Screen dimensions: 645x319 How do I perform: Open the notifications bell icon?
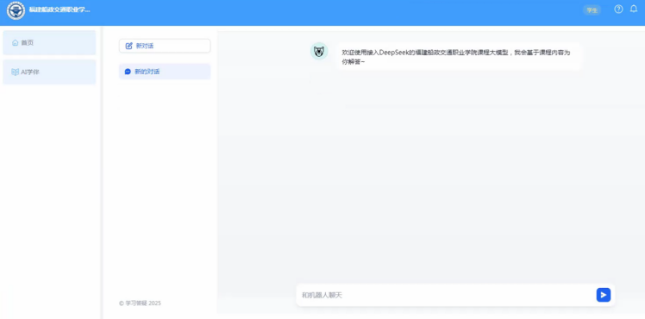click(634, 9)
